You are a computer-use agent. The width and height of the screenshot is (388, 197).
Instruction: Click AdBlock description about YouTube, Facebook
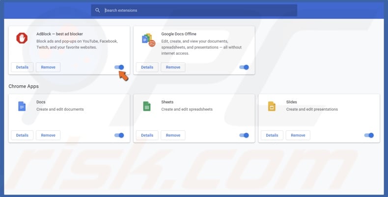(x=77, y=44)
